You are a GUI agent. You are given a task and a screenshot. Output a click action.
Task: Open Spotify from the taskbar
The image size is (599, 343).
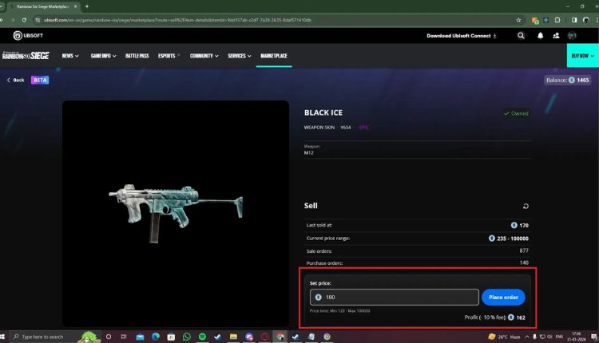pyautogui.click(x=202, y=337)
